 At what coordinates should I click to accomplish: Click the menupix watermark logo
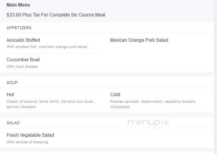pyautogui.click(x=148, y=123)
